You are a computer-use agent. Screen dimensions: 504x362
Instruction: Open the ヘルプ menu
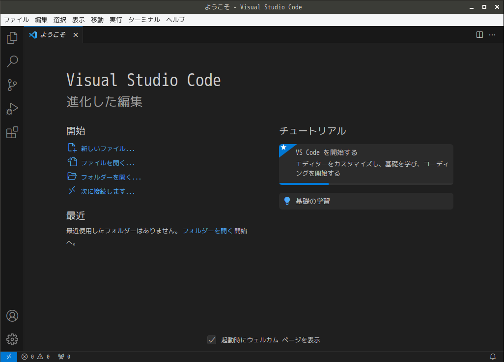[175, 20]
